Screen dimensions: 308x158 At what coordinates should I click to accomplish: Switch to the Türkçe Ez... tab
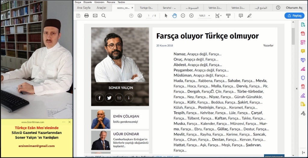(x=146, y=8)
